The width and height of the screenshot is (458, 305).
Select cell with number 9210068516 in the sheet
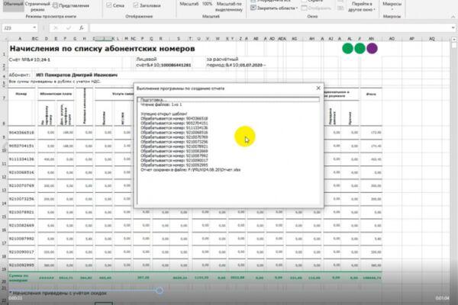click(21, 172)
